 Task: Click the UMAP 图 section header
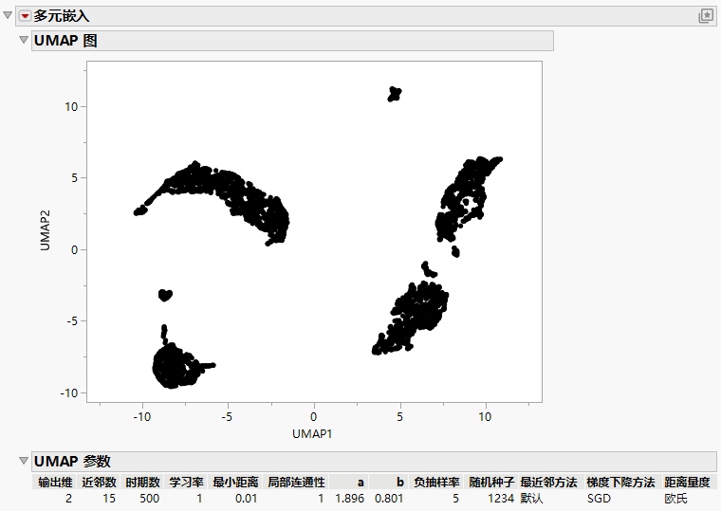pyautogui.click(x=292, y=41)
